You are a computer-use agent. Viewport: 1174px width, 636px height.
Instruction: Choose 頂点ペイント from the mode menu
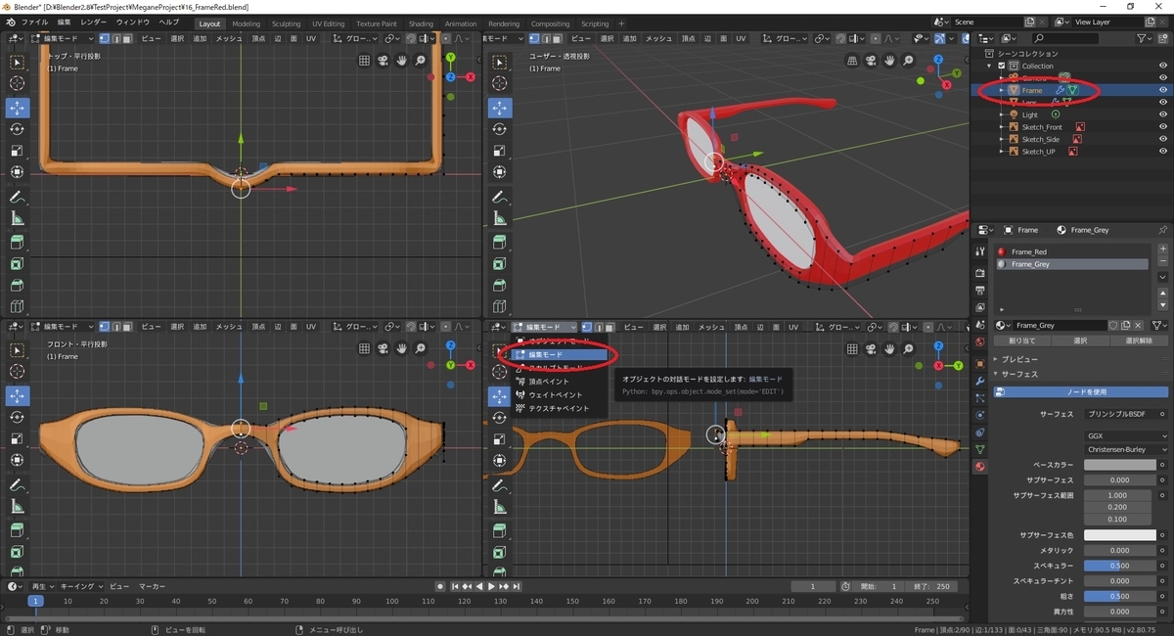click(549, 382)
